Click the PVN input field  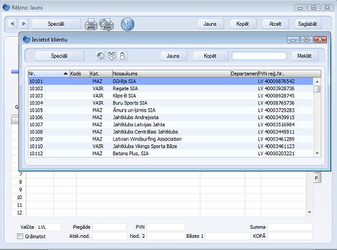click(166, 227)
